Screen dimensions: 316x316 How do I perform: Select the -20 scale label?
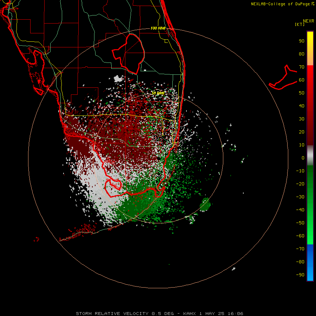(x=300, y=184)
